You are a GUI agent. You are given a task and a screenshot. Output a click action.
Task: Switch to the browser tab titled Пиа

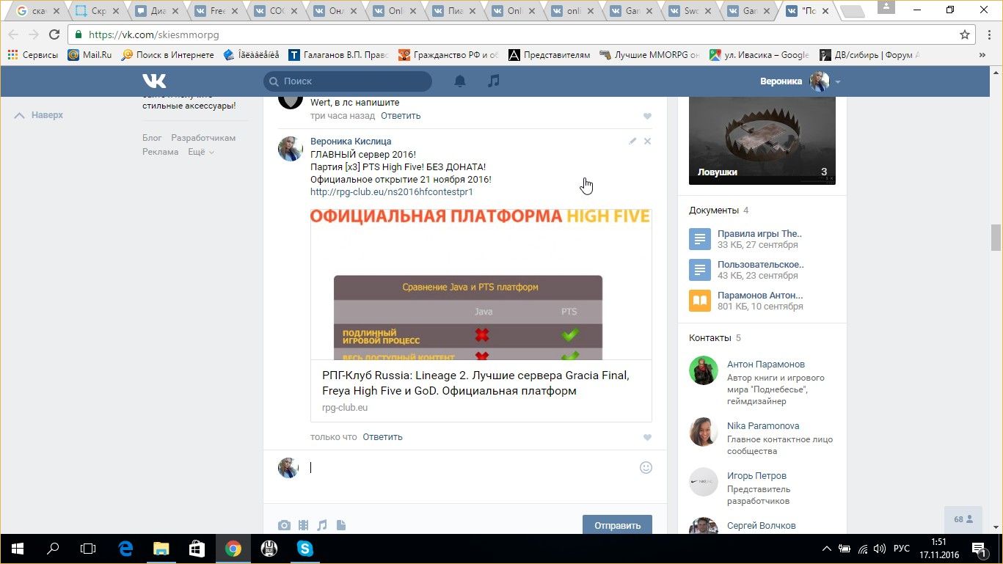(454, 11)
